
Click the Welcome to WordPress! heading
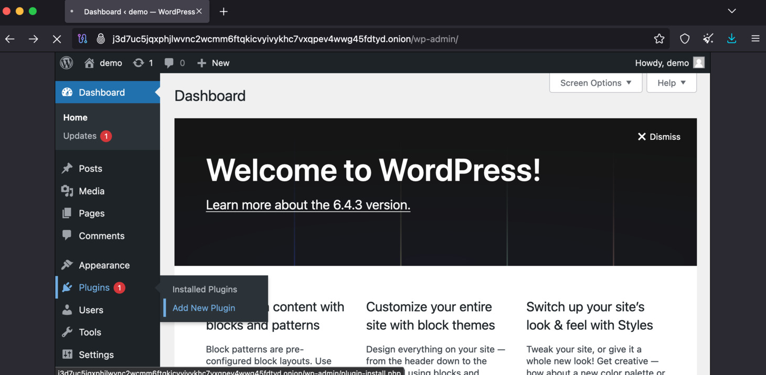373,170
